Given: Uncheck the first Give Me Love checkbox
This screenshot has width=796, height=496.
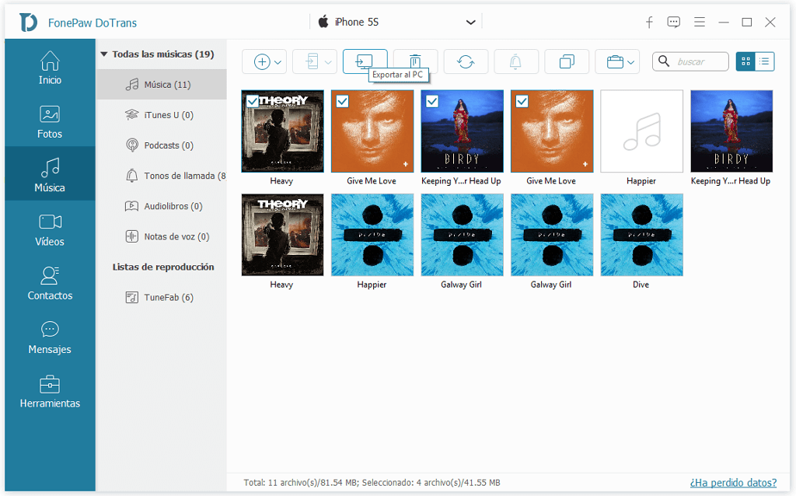Looking at the screenshot, I should (342, 102).
